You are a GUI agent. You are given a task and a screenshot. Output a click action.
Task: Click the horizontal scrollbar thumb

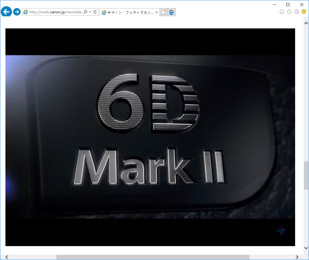(153, 257)
